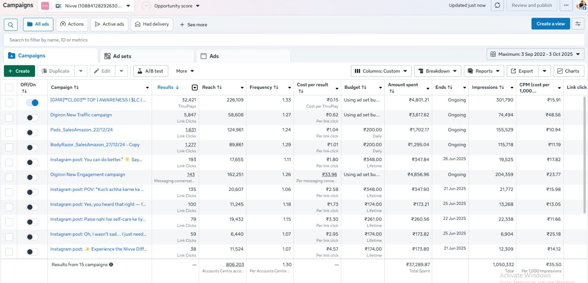Click the profile avatar picture
The width and height of the screenshot is (588, 283).
click(x=581, y=5)
